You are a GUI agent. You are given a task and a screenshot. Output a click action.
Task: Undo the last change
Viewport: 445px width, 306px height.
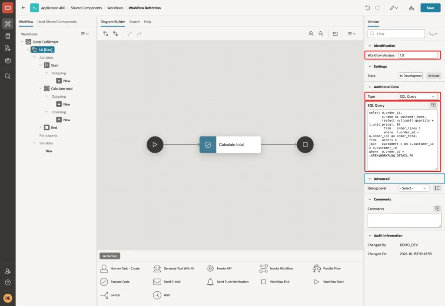[x=368, y=8]
